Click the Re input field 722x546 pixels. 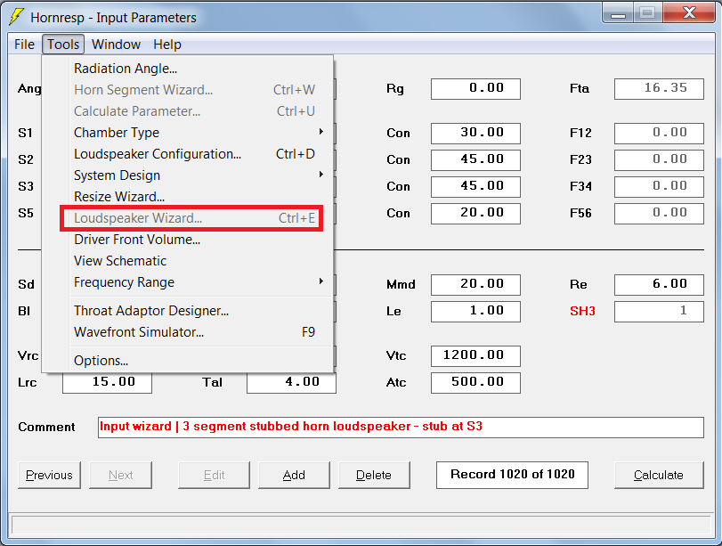pos(659,284)
